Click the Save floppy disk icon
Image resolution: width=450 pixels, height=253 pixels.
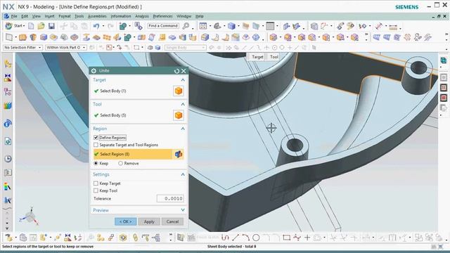point(51,26)
